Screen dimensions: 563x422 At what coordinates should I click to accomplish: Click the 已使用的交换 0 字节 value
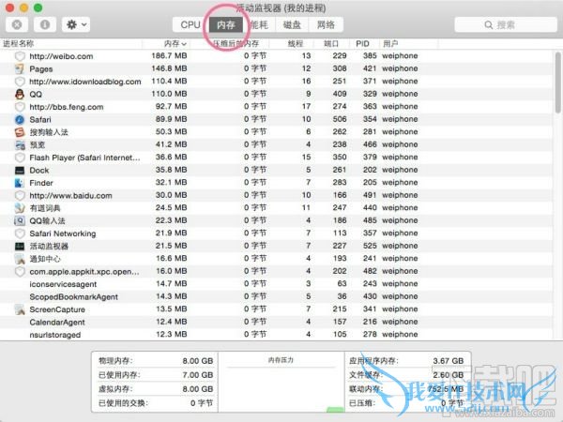click(202, 403)
